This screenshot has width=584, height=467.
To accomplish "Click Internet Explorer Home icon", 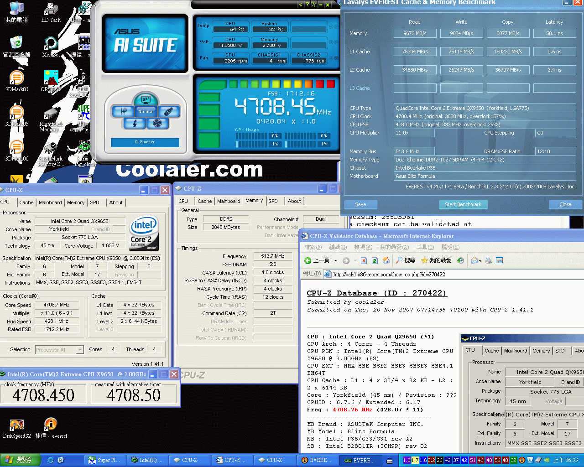I will point(386,260).
